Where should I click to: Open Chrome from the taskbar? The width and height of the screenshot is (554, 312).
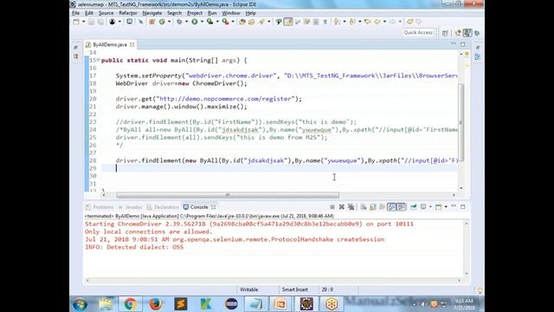[x=131, y=304]
